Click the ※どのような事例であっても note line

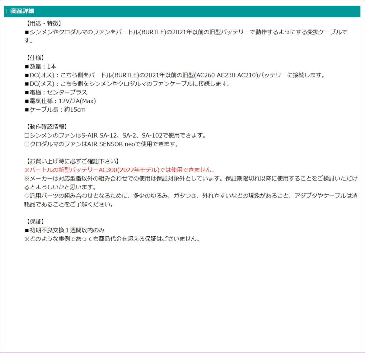[x=112, y=239]
